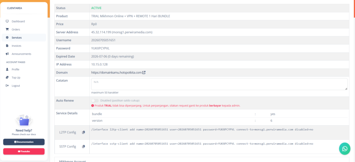Click the Orders shopping cart icon
Screen dimensions: 355x162
7,29
